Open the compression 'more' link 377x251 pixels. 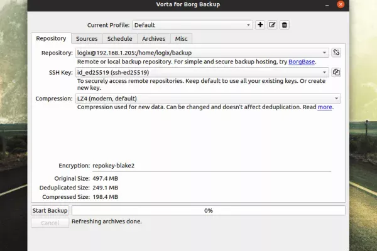[324, 107]
